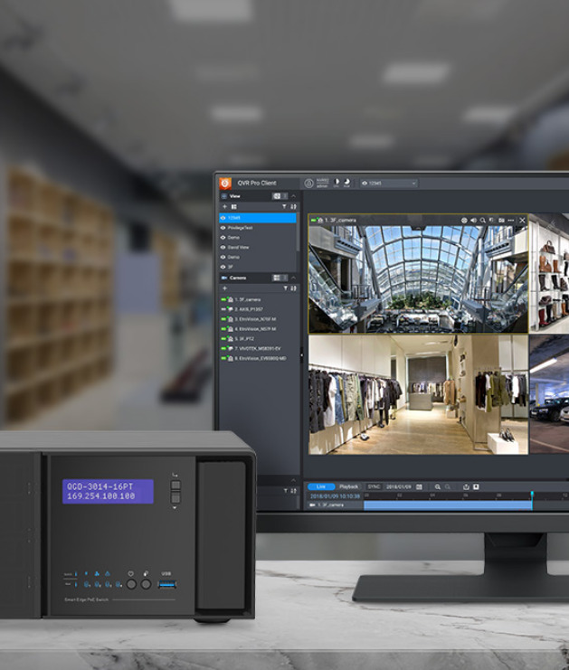Select the Live mode tab
Viewport: 569px width, 670px height.
coord(321,486)
